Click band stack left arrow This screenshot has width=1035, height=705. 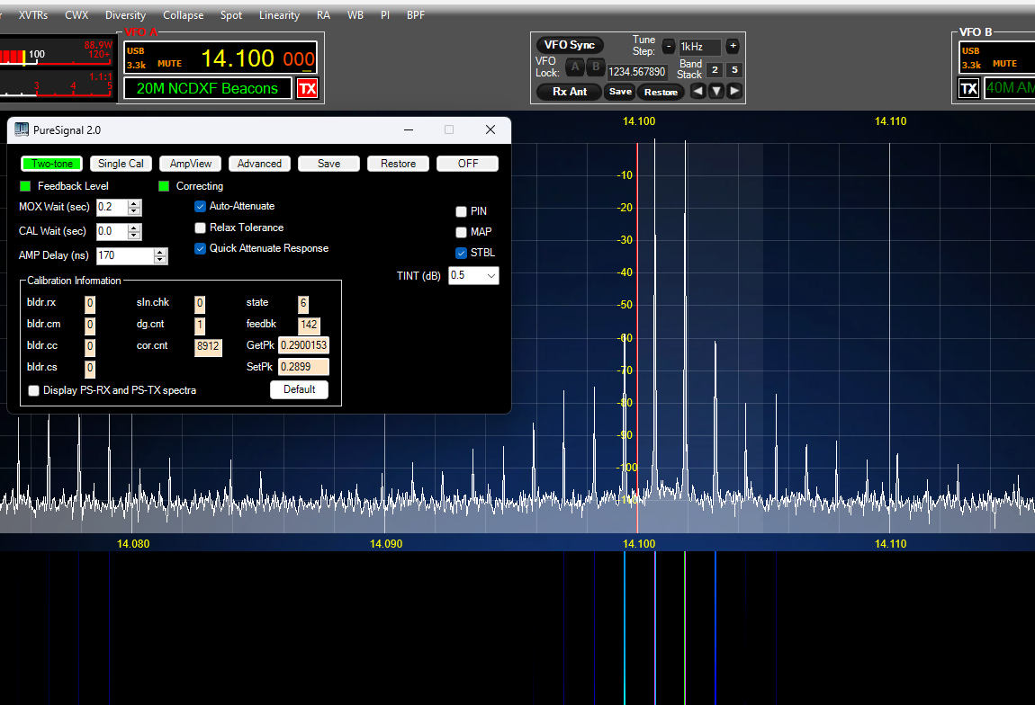click(697, 91)
